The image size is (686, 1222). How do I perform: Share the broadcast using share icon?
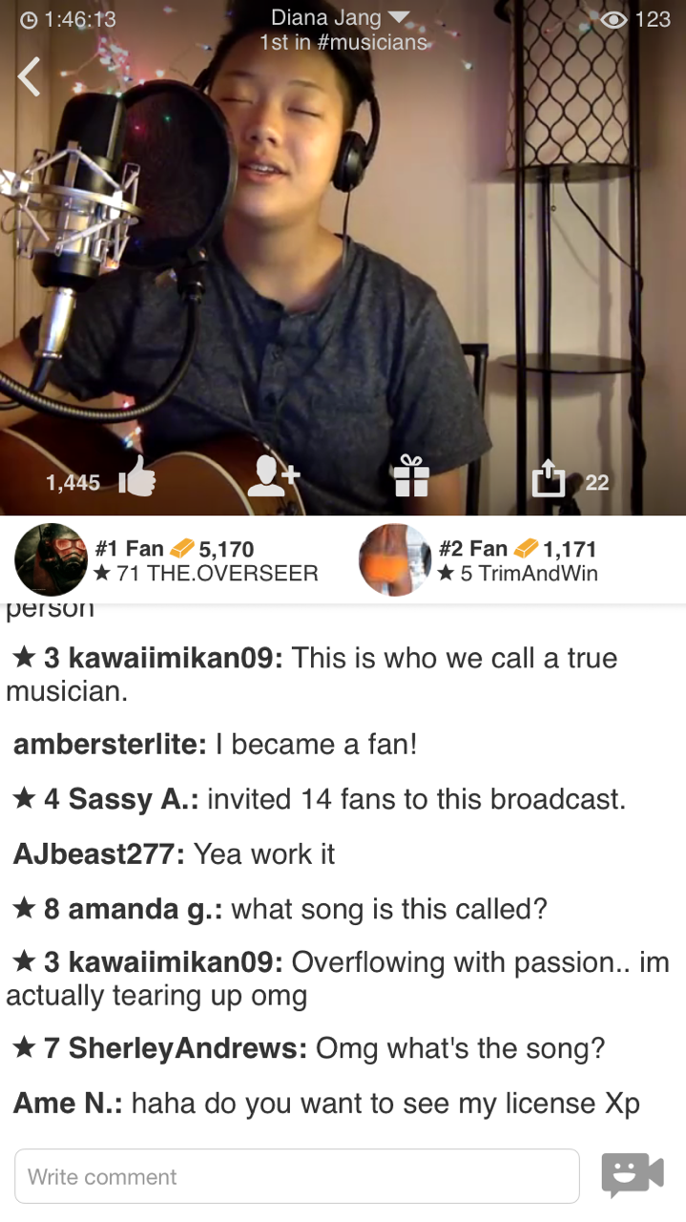pyautogui.click(x=549, y=476)
